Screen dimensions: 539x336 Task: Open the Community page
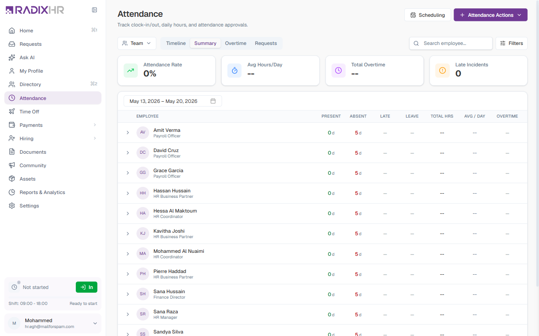point(53,165)
